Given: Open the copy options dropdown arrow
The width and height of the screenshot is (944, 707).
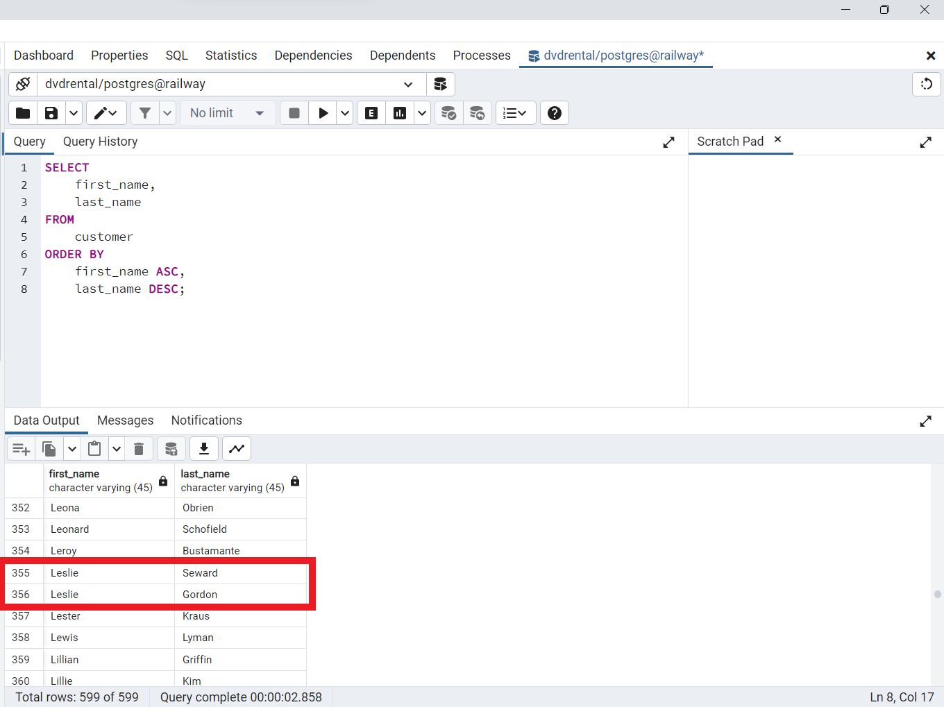Looking at the screenshot, I should coord(71,449).
